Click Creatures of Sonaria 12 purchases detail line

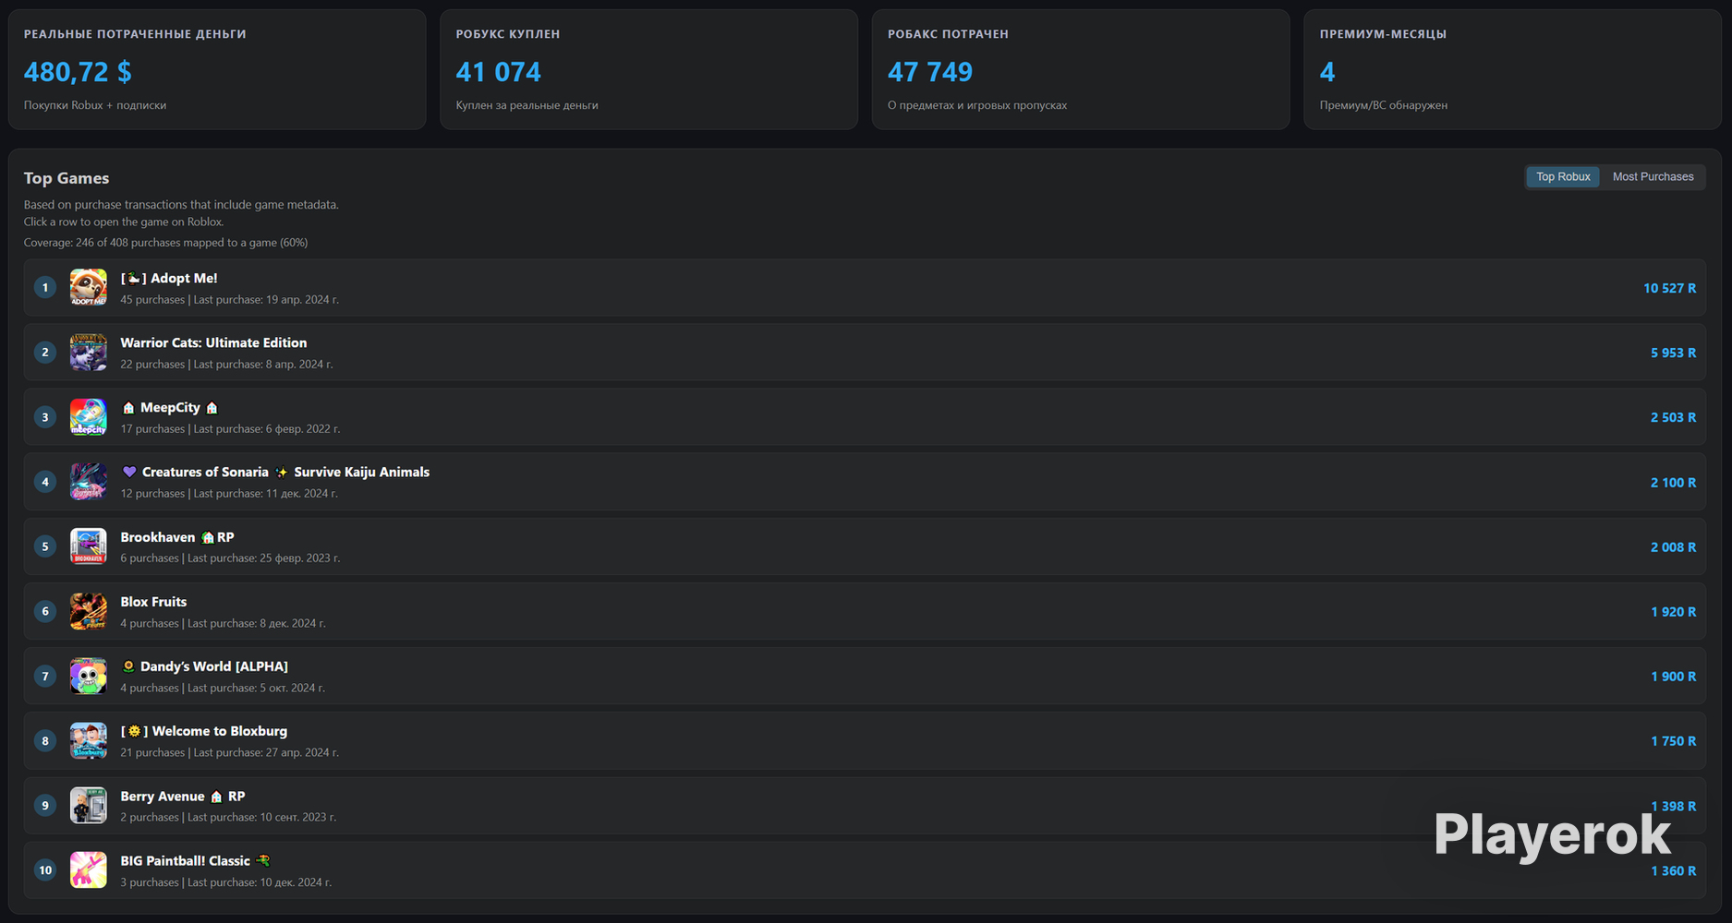click(x=229, y=494)
